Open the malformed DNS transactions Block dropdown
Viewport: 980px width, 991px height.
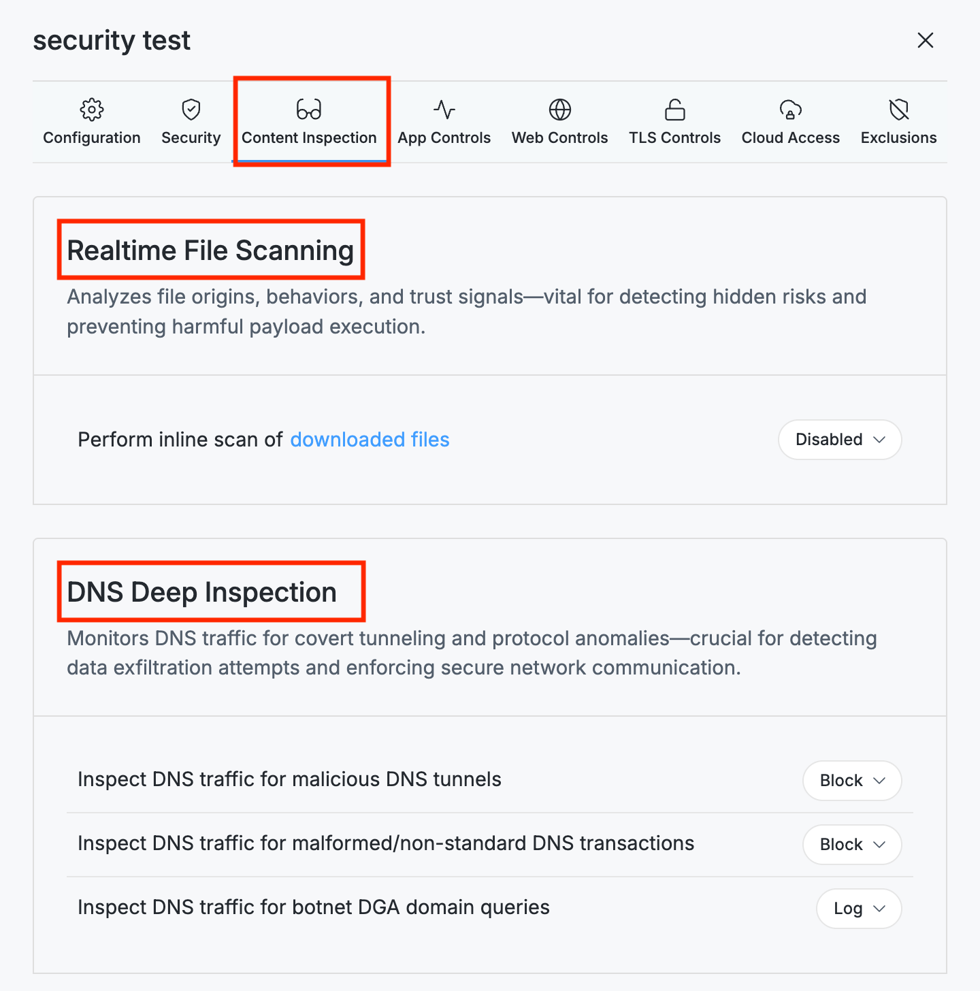852,845
